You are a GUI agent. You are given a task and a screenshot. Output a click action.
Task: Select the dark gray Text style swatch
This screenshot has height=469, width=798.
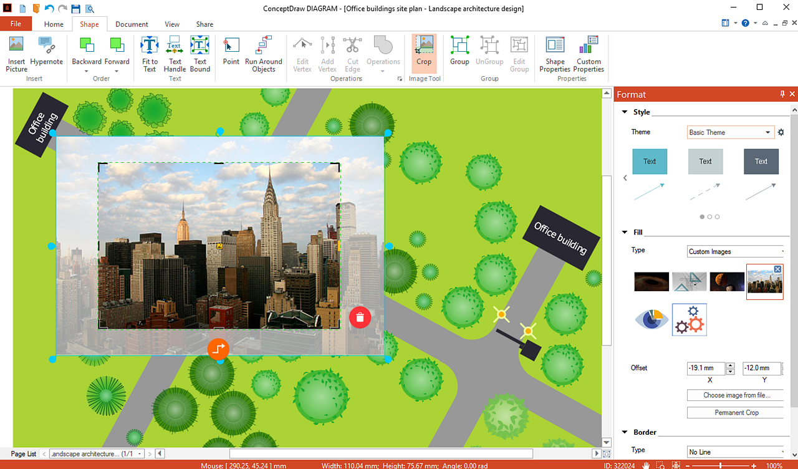coord(761,162)
